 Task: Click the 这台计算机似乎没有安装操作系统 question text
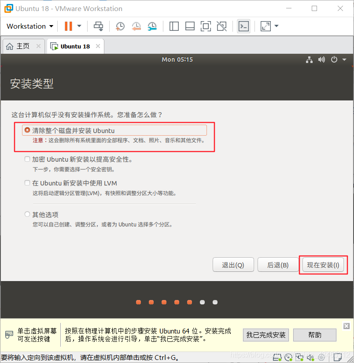tap(87, 115)
